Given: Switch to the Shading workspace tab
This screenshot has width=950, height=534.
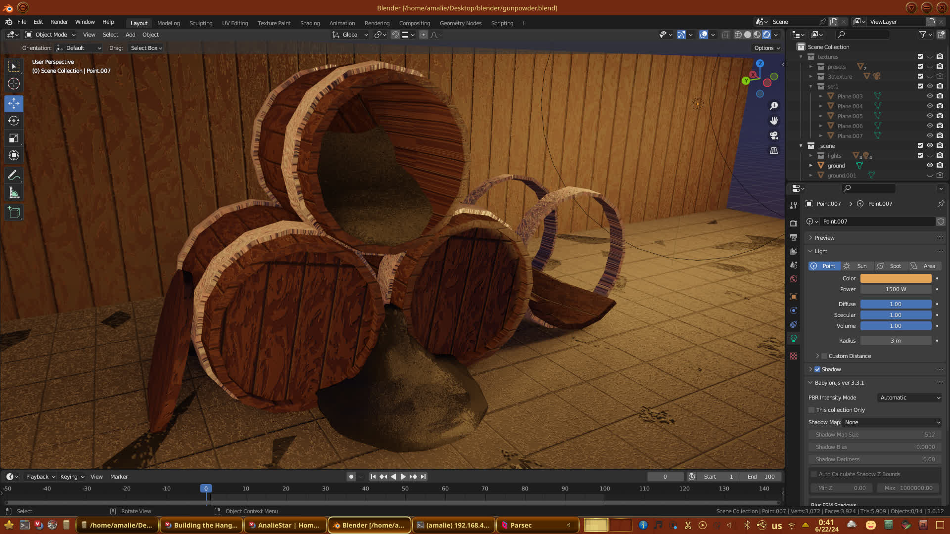Looking at the screenshot, I should (x=310, y=23).
